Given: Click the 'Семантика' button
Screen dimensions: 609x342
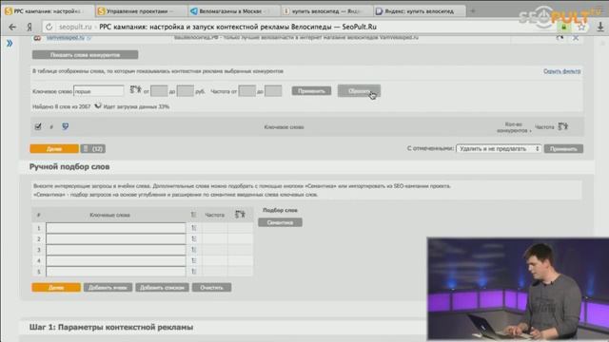Looking at the screenshot, I should (x=280, y=222).
